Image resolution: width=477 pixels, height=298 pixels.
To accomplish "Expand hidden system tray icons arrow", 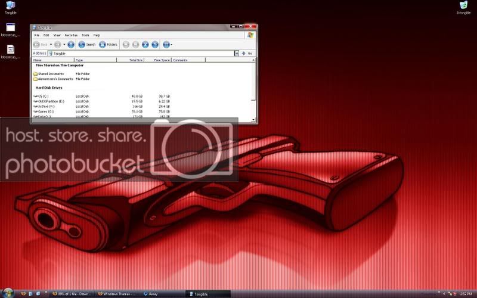I will pos(444,294).
